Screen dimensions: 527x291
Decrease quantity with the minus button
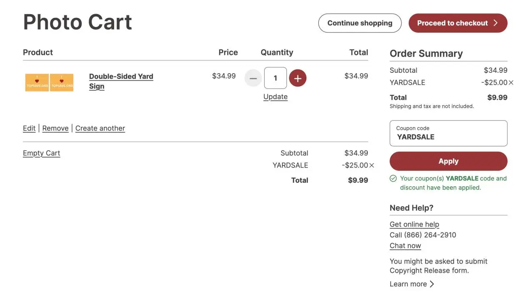click(x=253, y=78)
